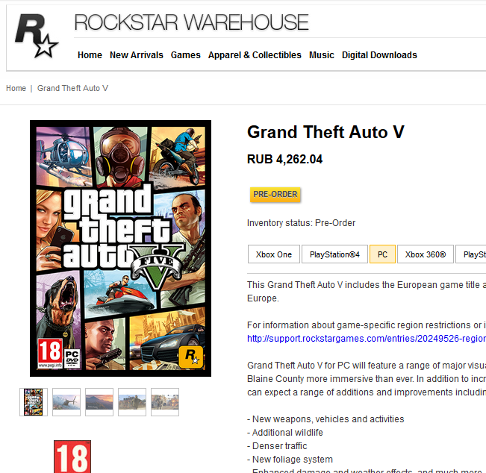Select the helicopter screenshot thumbnail
Viewport: 486px width, 473px height.
coord(66,402)
